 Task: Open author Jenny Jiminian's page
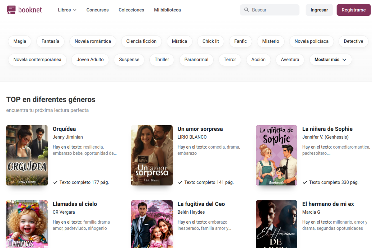point(68,137)
